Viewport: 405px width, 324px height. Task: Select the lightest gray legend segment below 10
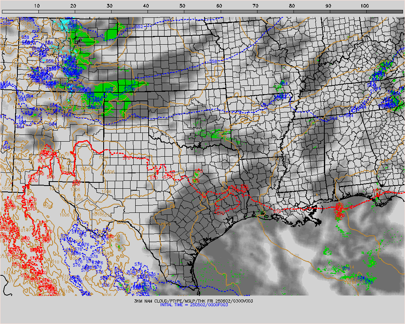pyautogui.click(x=21, y=11)
